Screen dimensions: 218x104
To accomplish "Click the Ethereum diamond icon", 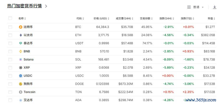I will [20, 35].
